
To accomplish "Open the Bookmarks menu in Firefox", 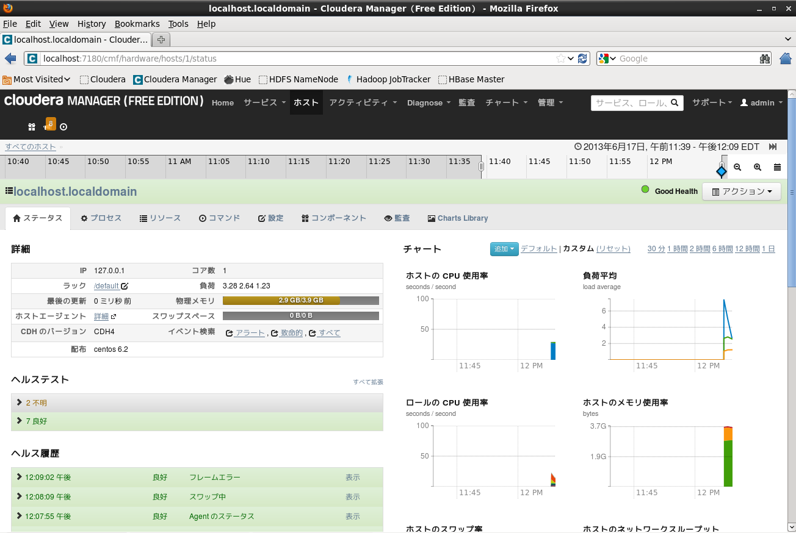I will tap(137, 24).
